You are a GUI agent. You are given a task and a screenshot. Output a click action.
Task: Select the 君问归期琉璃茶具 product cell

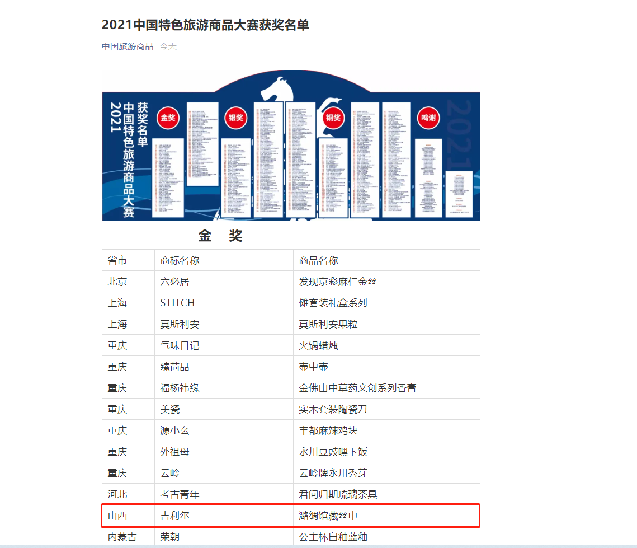(x=386, y=494)
